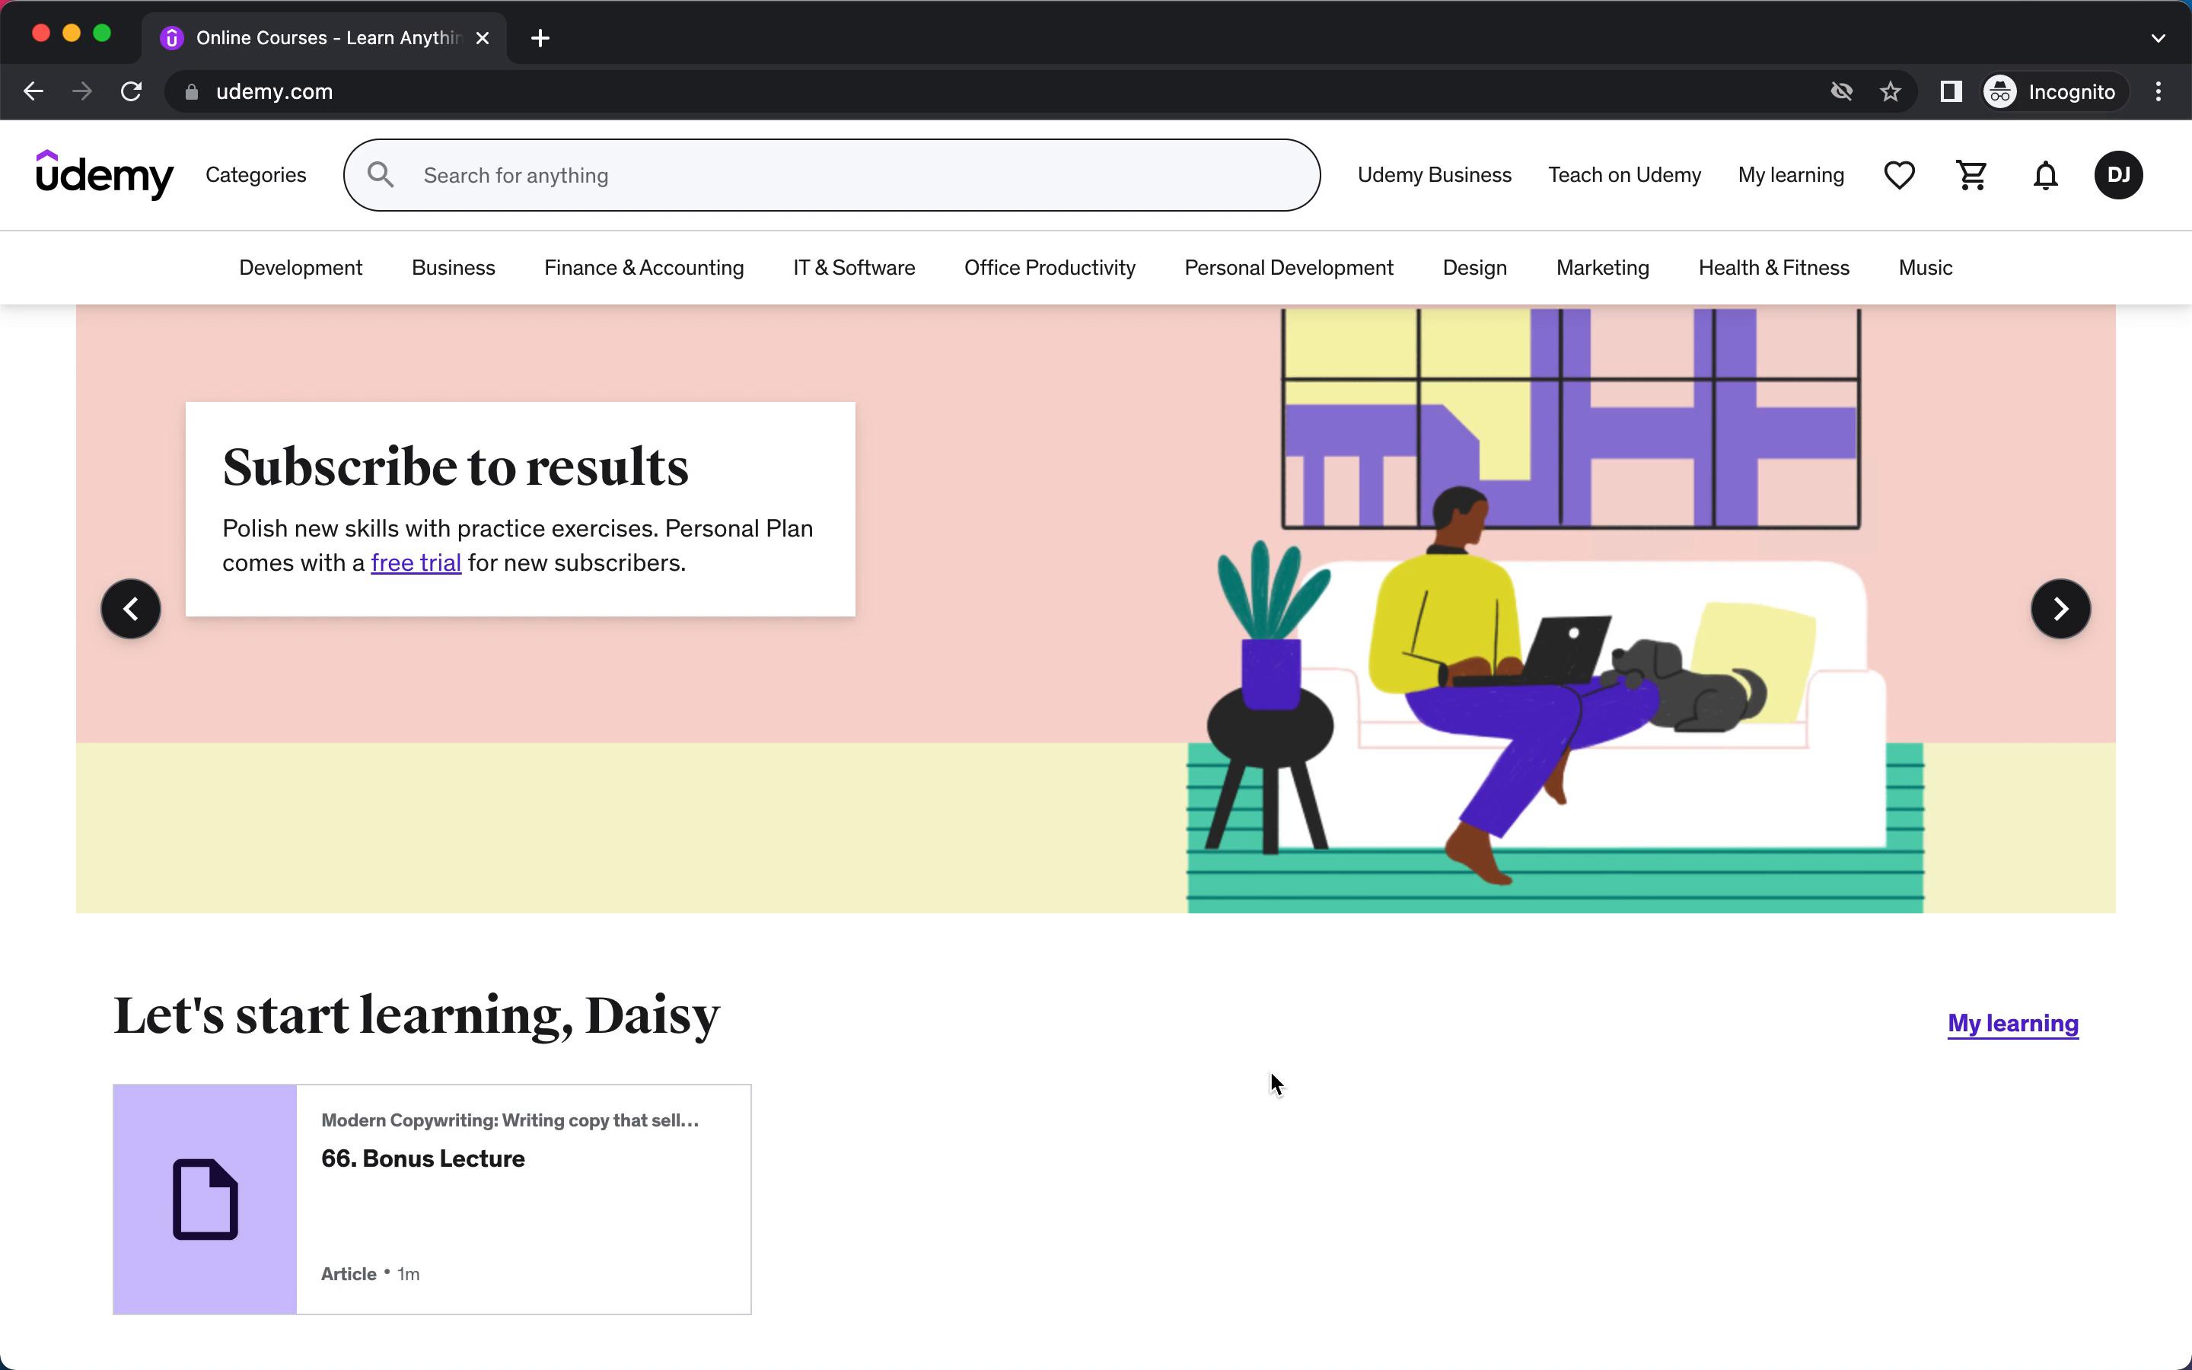Click the user profile avatar icon
2192x1370 pixels.
pos(2118,174)
